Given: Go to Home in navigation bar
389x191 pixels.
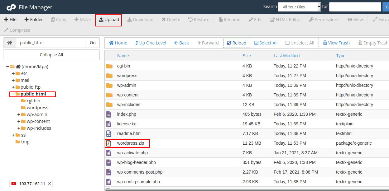Looking at the screenshot, I should [x=118, y=43].
